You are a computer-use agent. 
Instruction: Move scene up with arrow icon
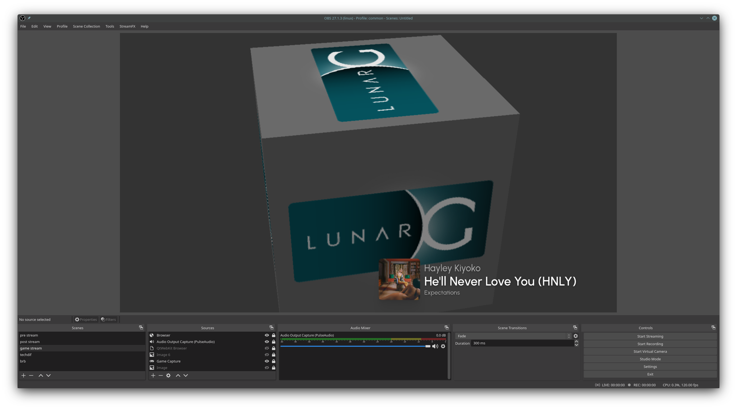coord(41,375)
